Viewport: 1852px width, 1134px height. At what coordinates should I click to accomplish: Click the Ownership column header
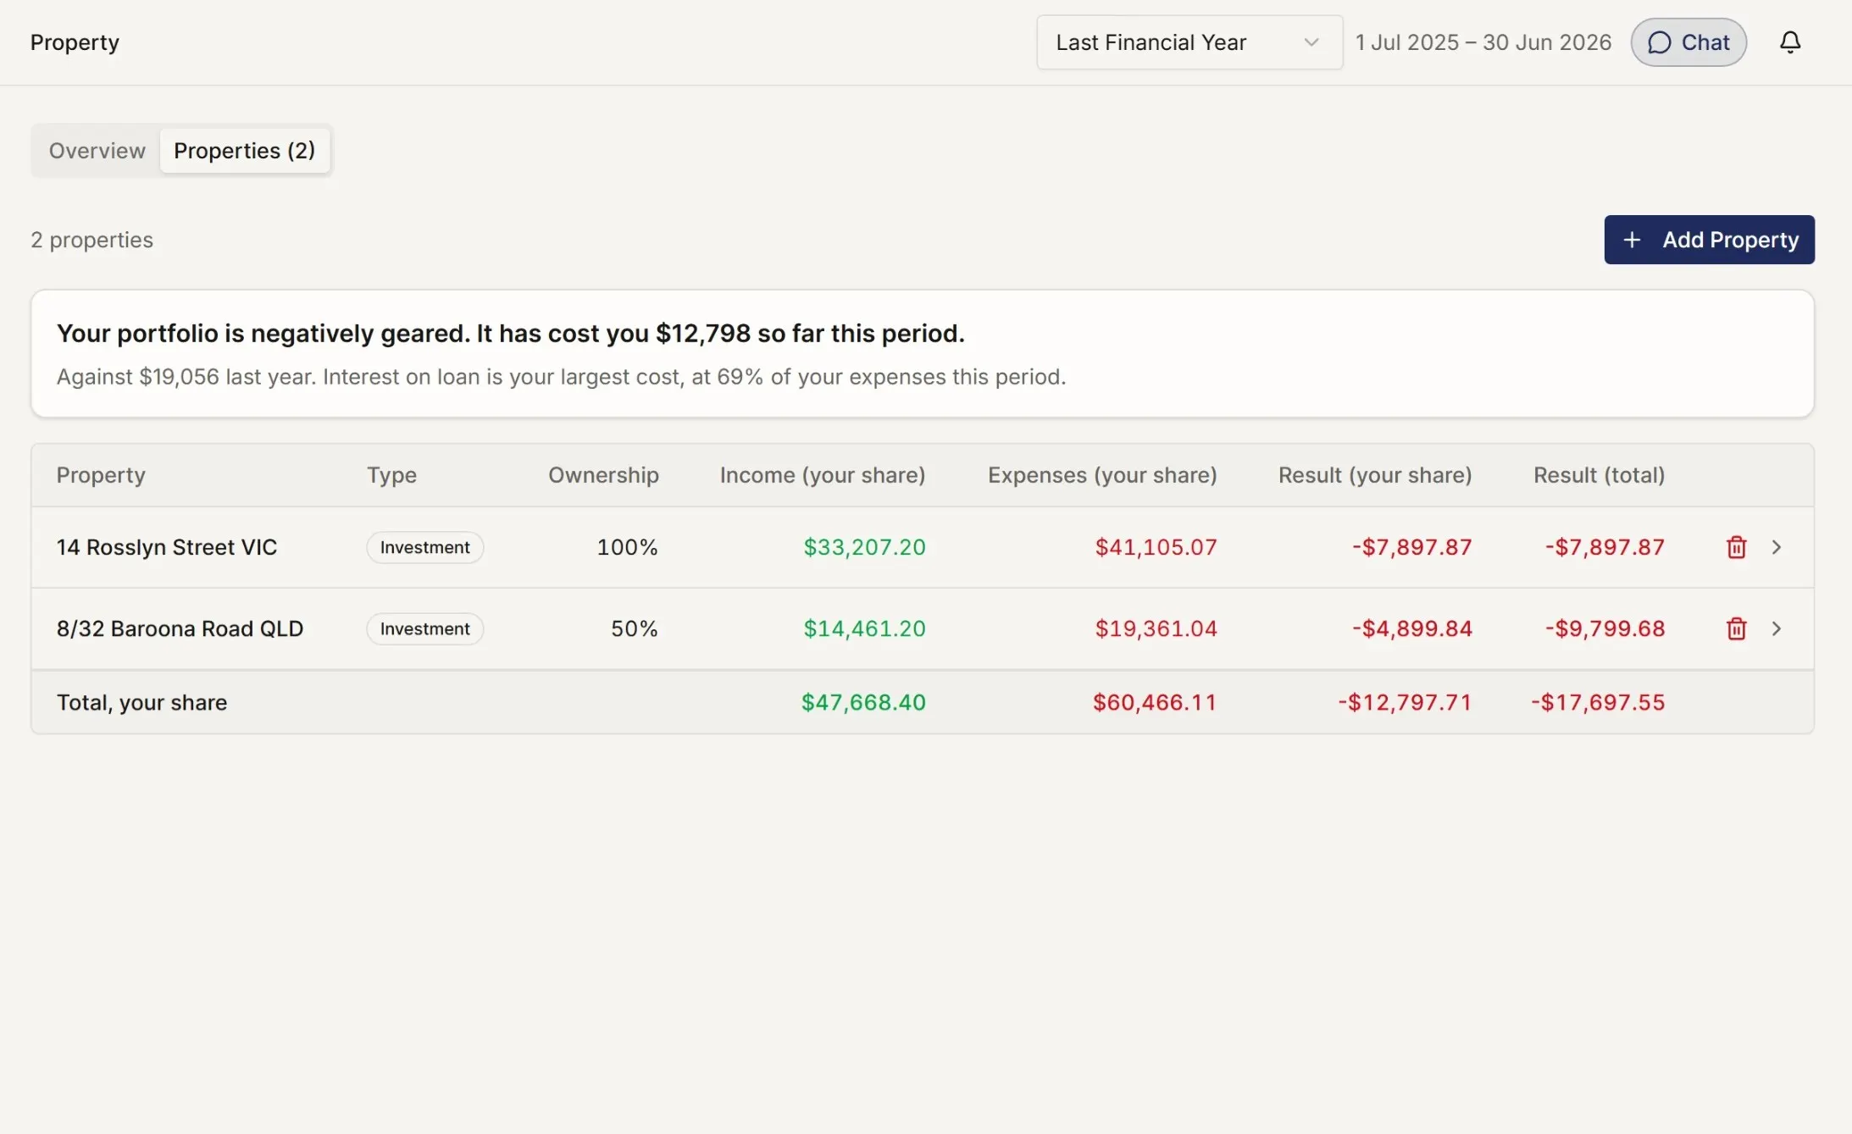point(603,475)
